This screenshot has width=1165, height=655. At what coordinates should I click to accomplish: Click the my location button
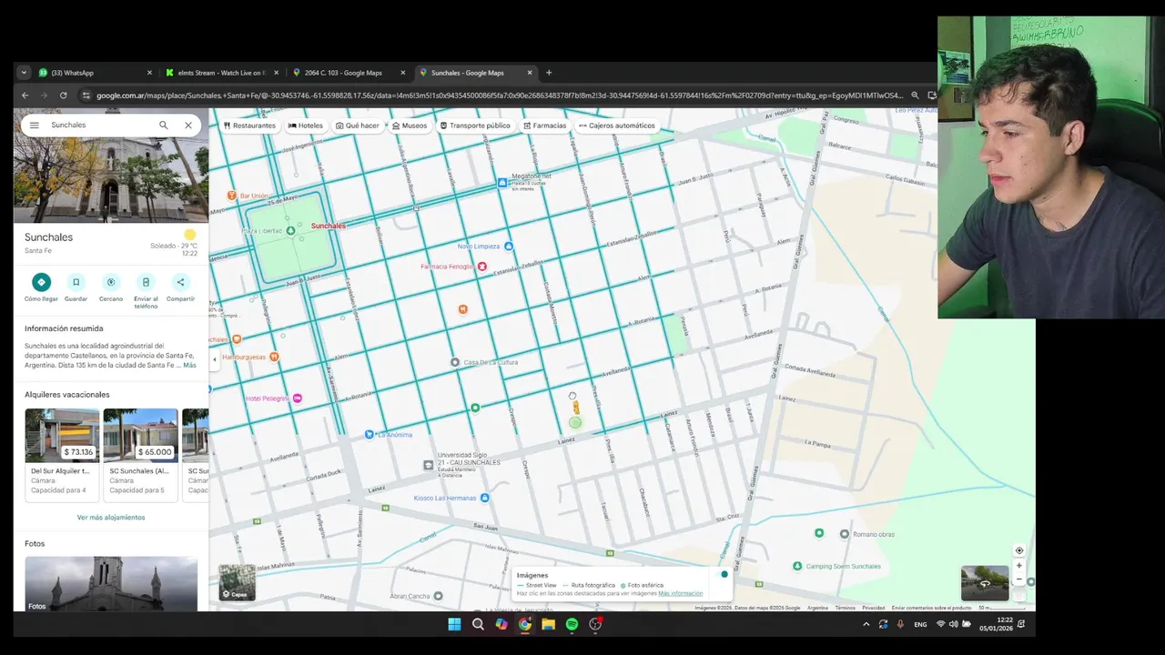coord(1019,550)
